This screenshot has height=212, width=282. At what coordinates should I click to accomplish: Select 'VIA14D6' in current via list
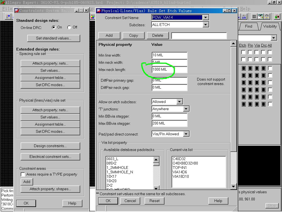coord(180,172)
